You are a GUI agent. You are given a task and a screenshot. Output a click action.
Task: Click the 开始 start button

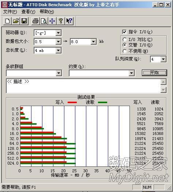coord(154,73)
